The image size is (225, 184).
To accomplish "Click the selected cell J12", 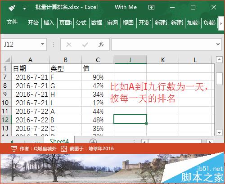I will tap(130, 119).
